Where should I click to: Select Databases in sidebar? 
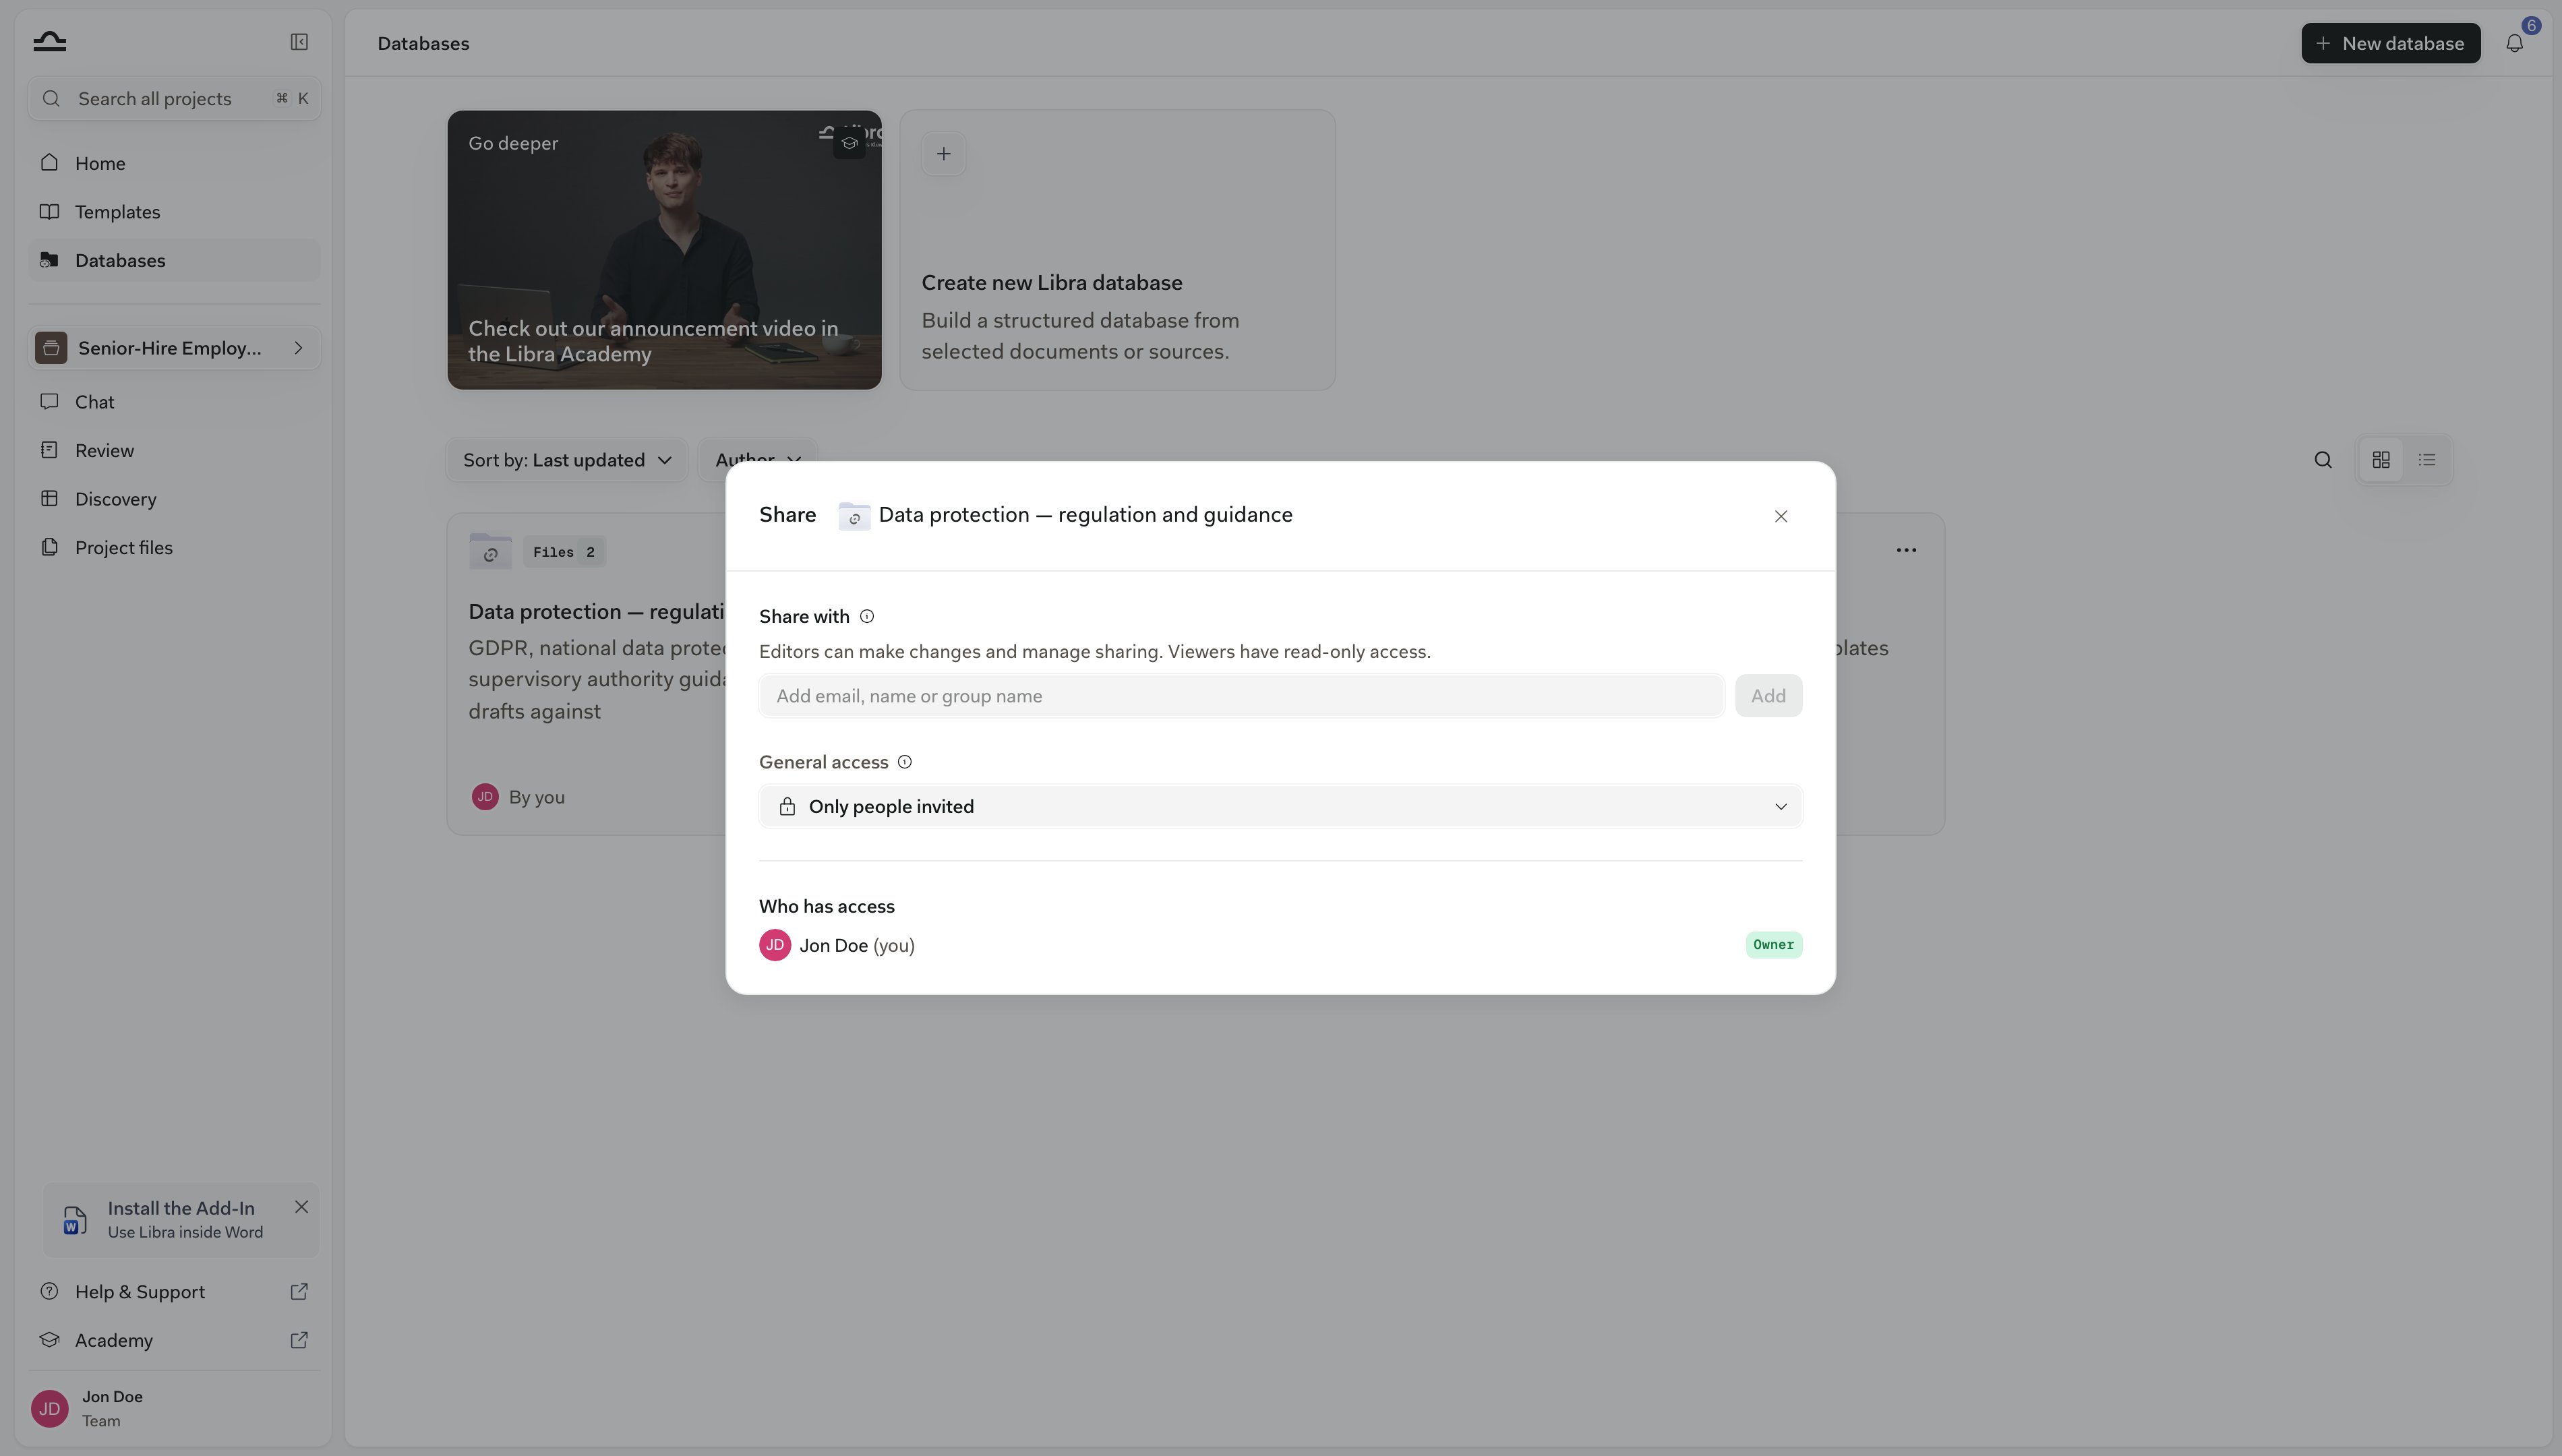coord(174,260)
